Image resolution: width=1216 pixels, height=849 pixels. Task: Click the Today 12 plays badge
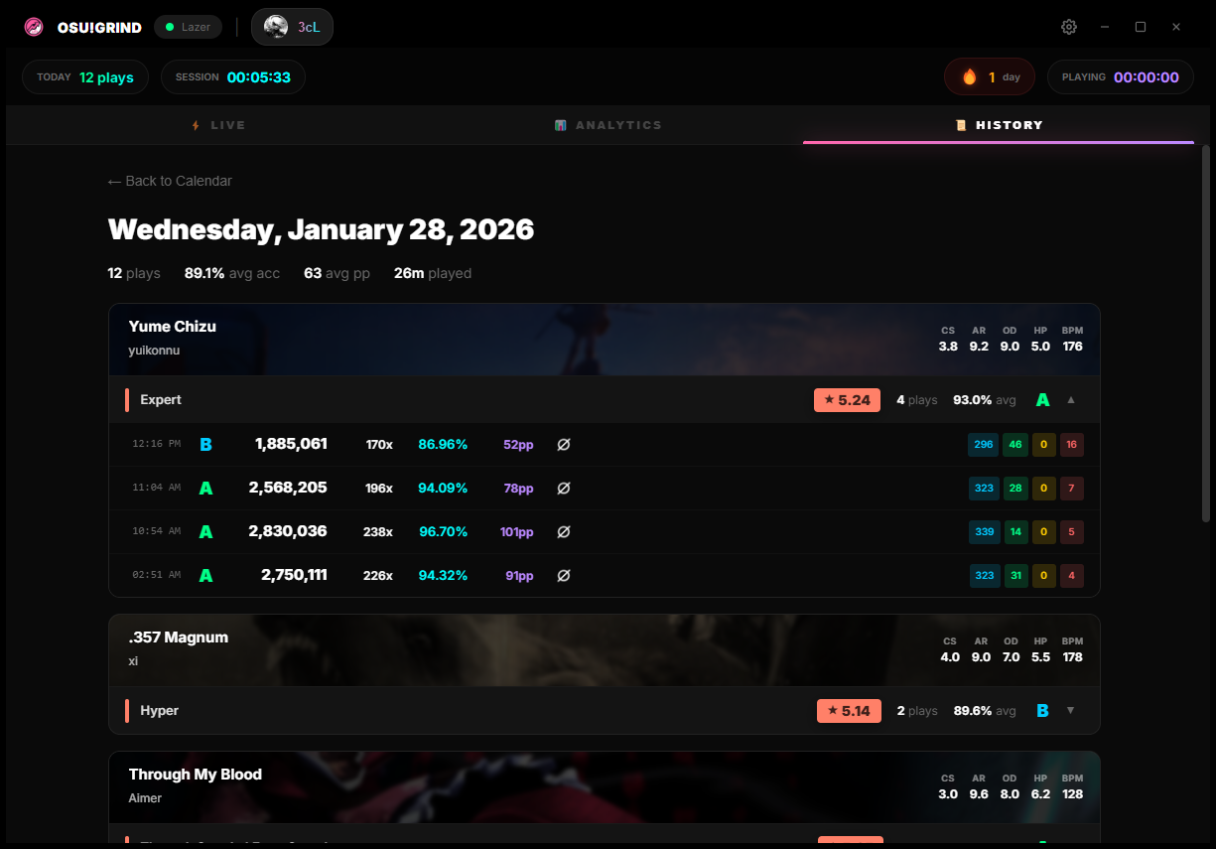[85, 77]
